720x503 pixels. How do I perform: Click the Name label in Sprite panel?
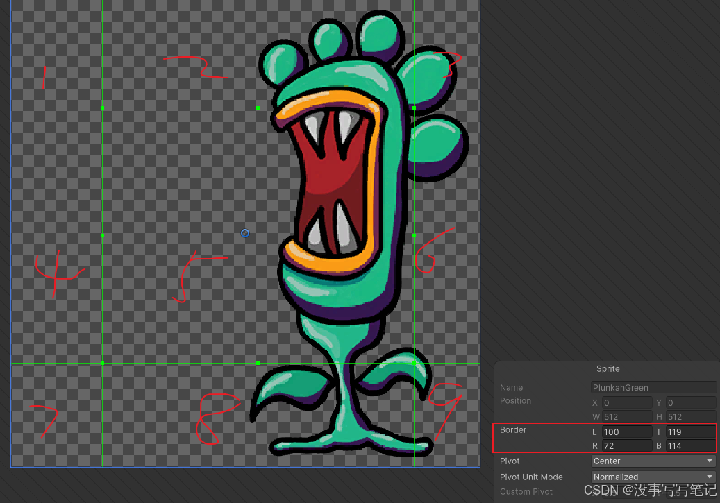[x=511, y=387]
